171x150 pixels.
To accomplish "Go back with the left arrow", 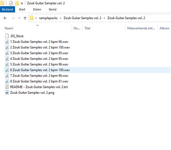I will pos(5,18).
